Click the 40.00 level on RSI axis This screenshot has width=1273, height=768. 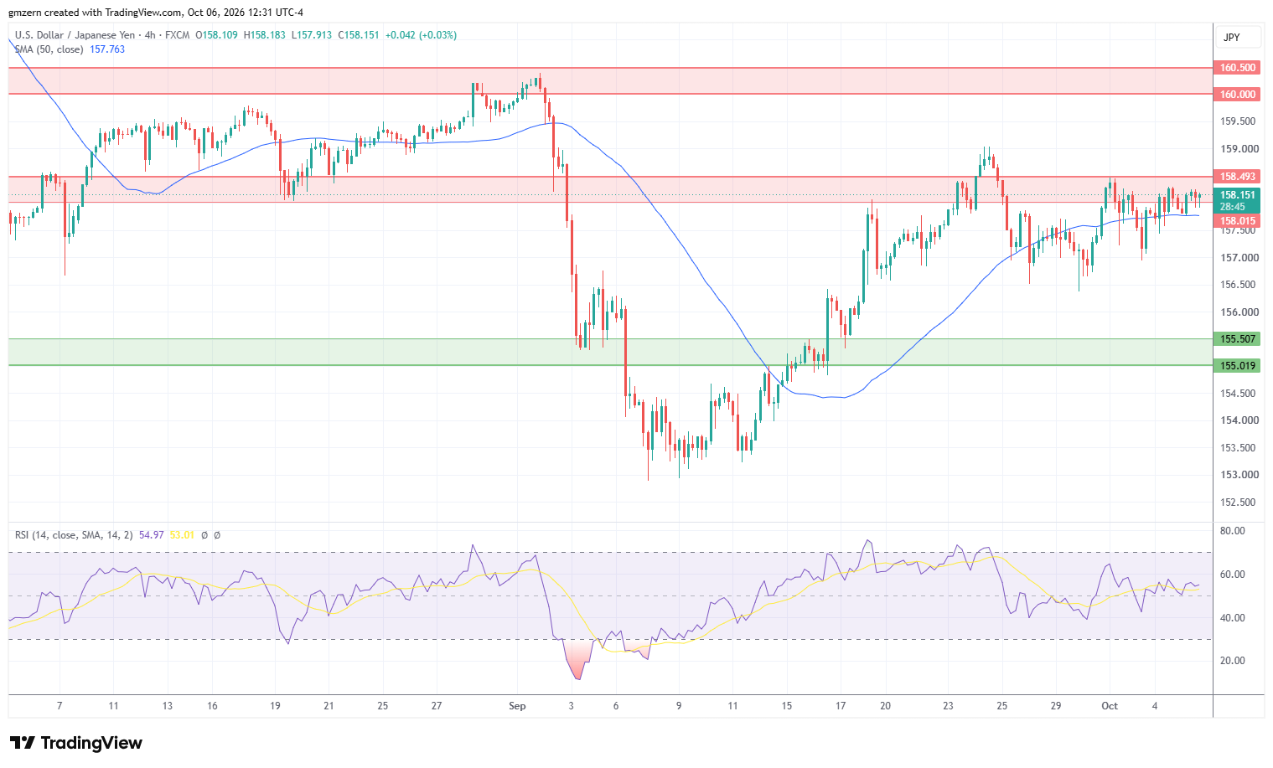[1232, 618]
